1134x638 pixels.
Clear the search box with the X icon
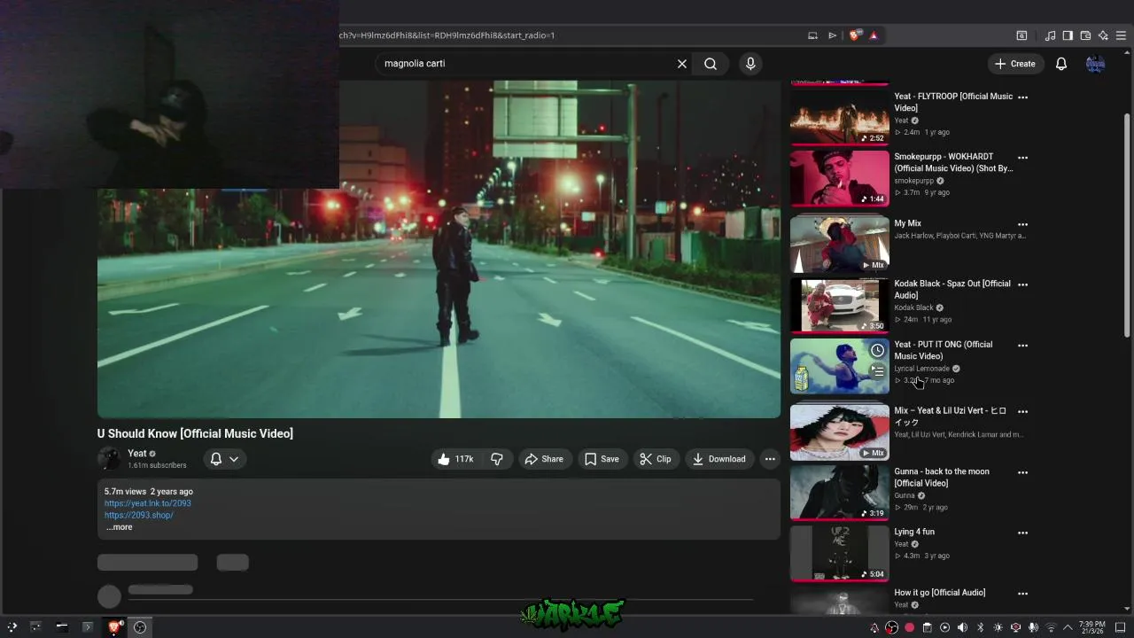coord(682,64)
